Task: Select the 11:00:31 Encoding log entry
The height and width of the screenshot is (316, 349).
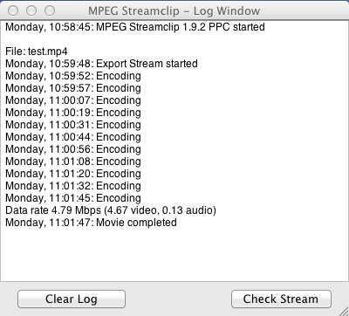Action: tap(73, 125)
